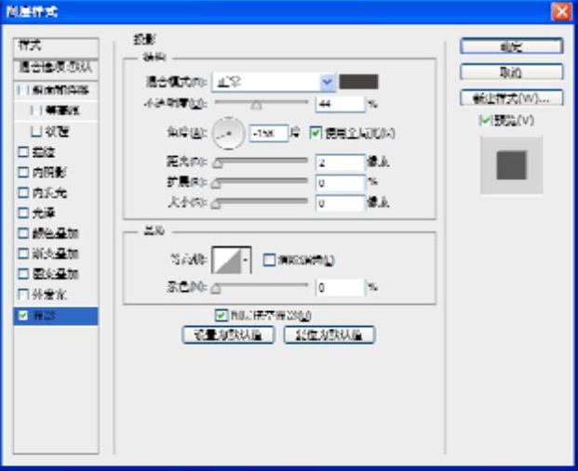Open the shadow color swatch picker

tap(358, 82)
